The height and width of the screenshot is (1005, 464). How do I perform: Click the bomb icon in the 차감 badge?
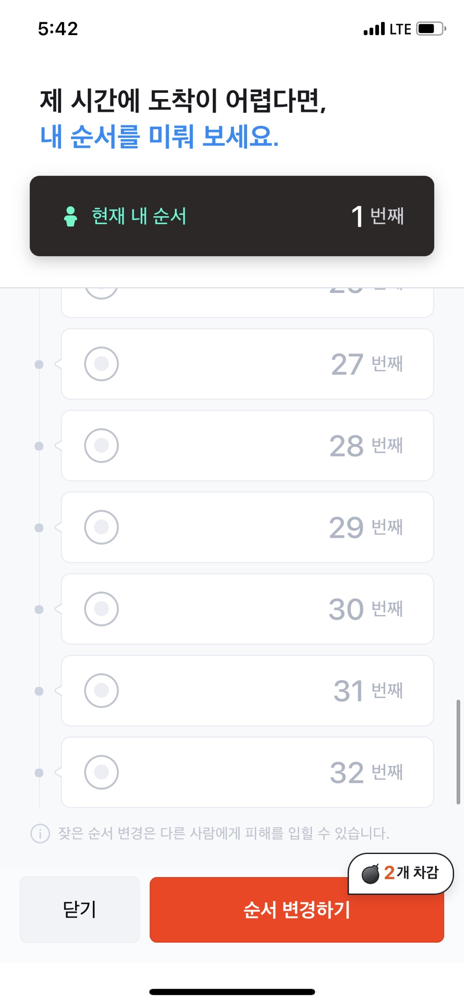(x=371, y=874)
